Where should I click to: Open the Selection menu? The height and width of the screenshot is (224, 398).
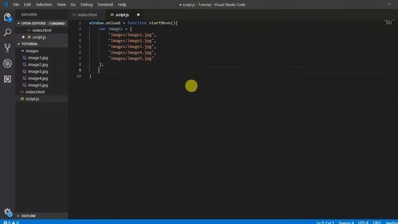click(44, 4)
